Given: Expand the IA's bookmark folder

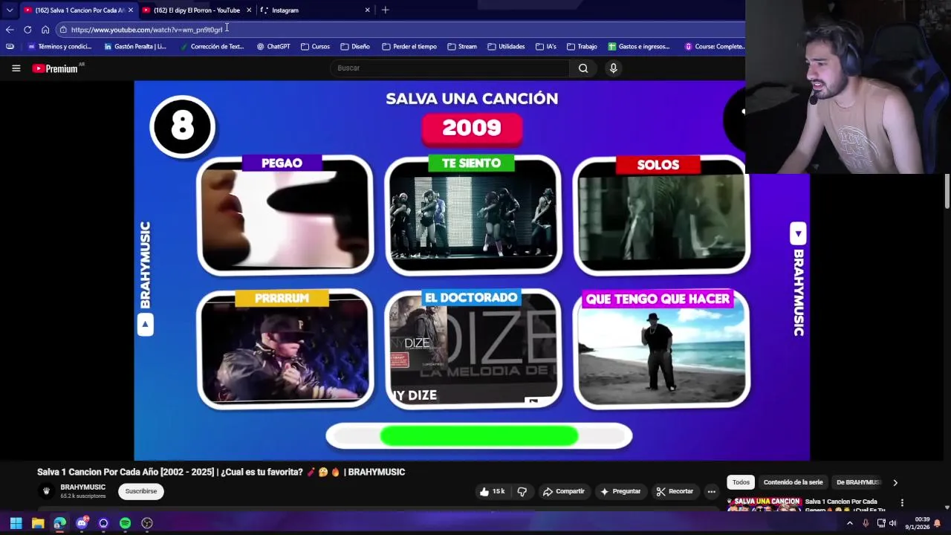Looking at the screenshot, I should click(545, 46).
